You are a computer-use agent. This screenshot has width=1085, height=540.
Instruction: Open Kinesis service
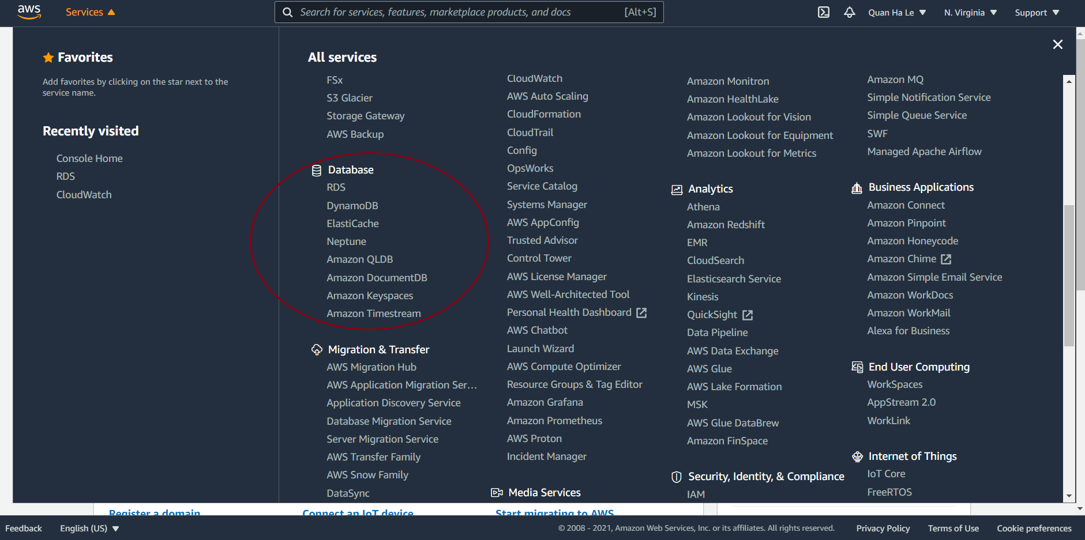click(x=703, y=297)
